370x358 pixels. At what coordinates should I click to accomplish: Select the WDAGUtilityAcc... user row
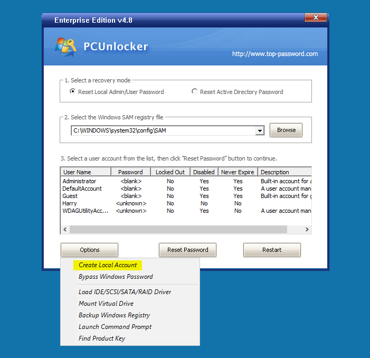tap(186, 211)
